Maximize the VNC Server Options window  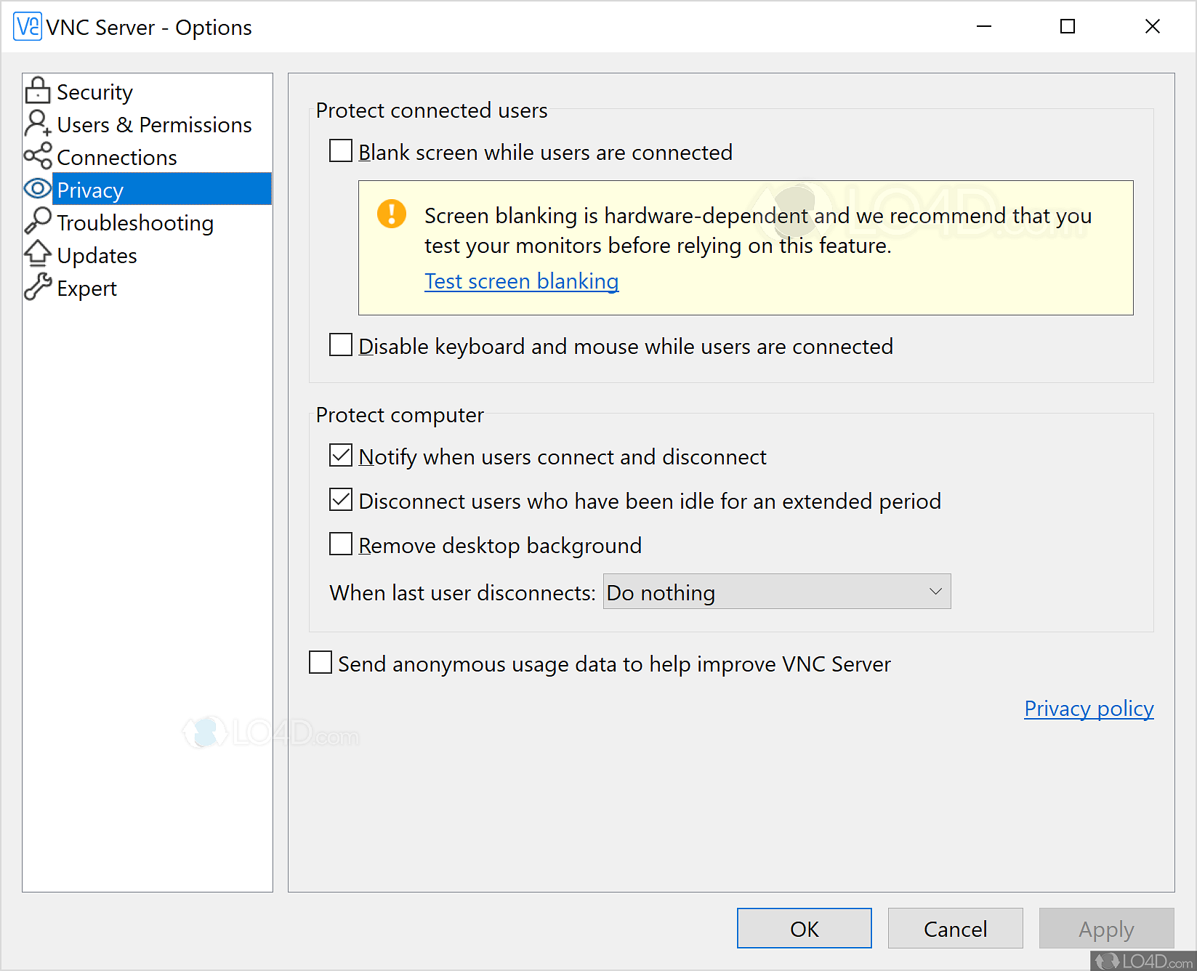click(1067, 27)
